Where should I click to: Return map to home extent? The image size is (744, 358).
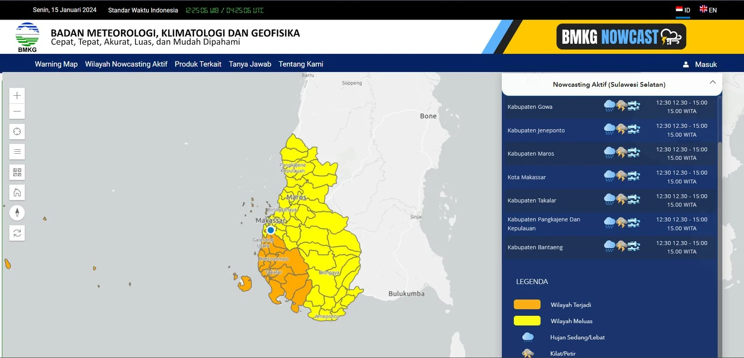[17, 192]
